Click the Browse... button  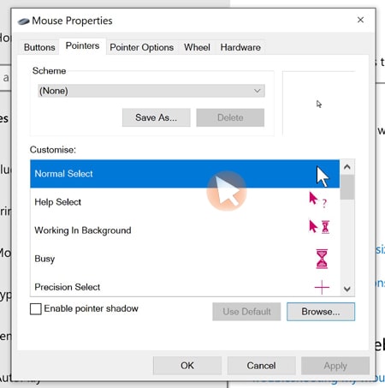[321, 312]
